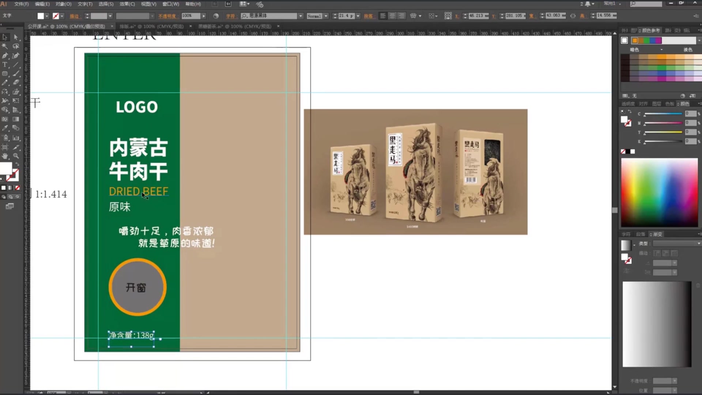Viewport: 702px width, 395px height.
Task: Select the Width/Warp tool
Action: click(x=5, y=101)
